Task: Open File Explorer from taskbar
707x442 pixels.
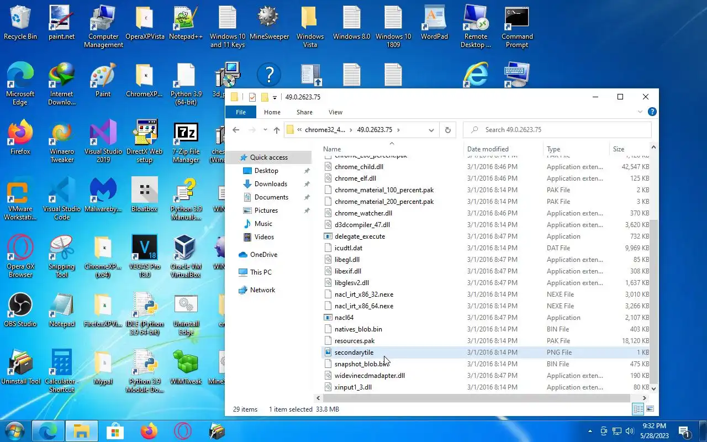Action: point(82,431)
